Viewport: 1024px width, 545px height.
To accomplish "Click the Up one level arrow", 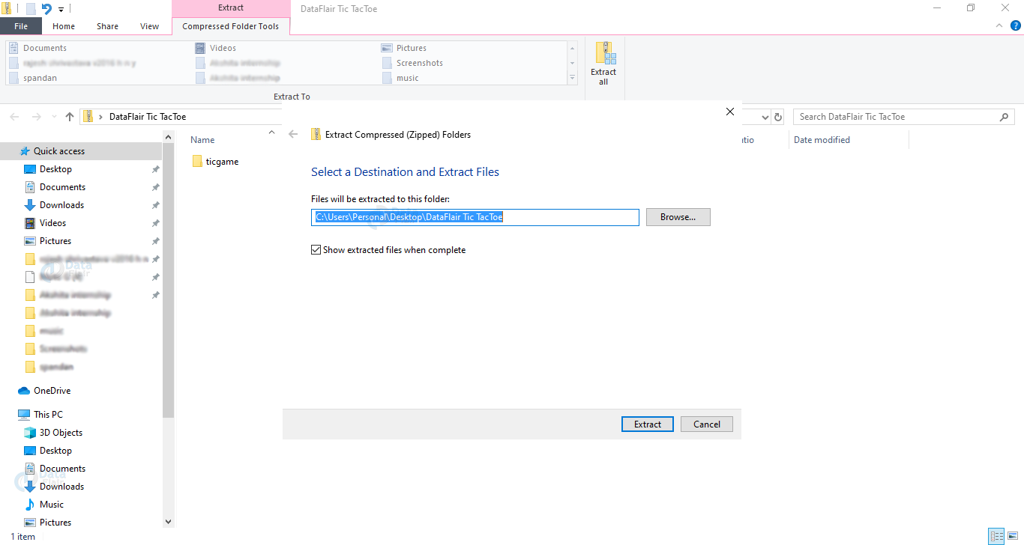I will click(x=70, y=117).
